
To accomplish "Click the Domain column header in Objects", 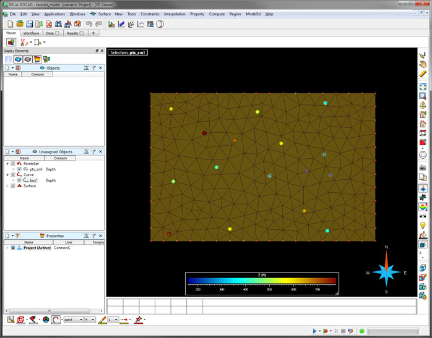I will click(x=38, y=74).
